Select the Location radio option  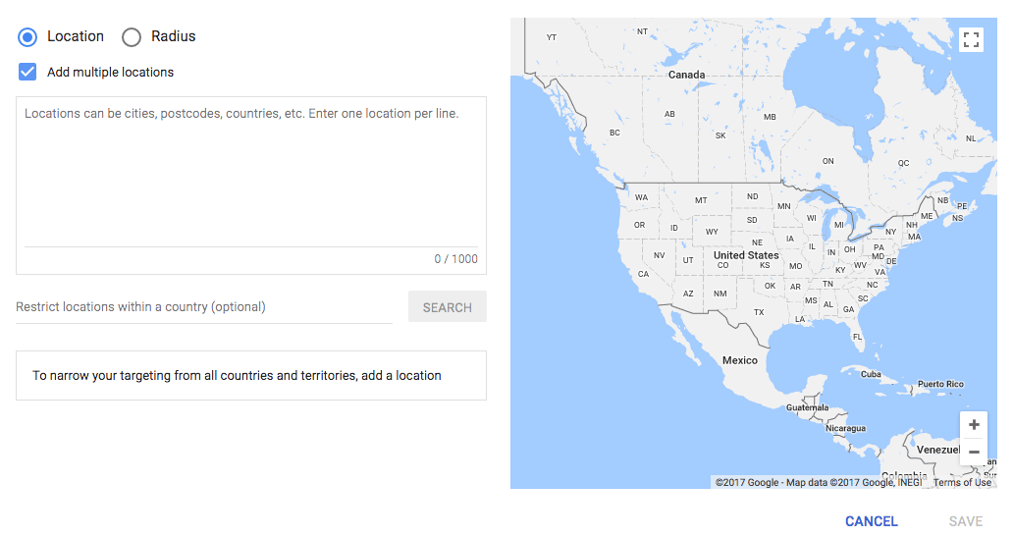28,37
